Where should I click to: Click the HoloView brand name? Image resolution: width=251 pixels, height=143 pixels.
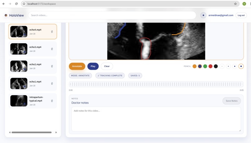click(x=17, y=15)
